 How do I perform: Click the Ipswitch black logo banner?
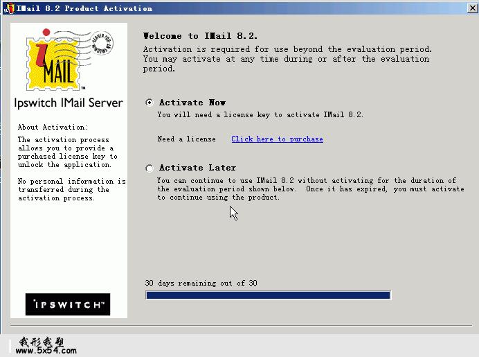click(68, 304)
